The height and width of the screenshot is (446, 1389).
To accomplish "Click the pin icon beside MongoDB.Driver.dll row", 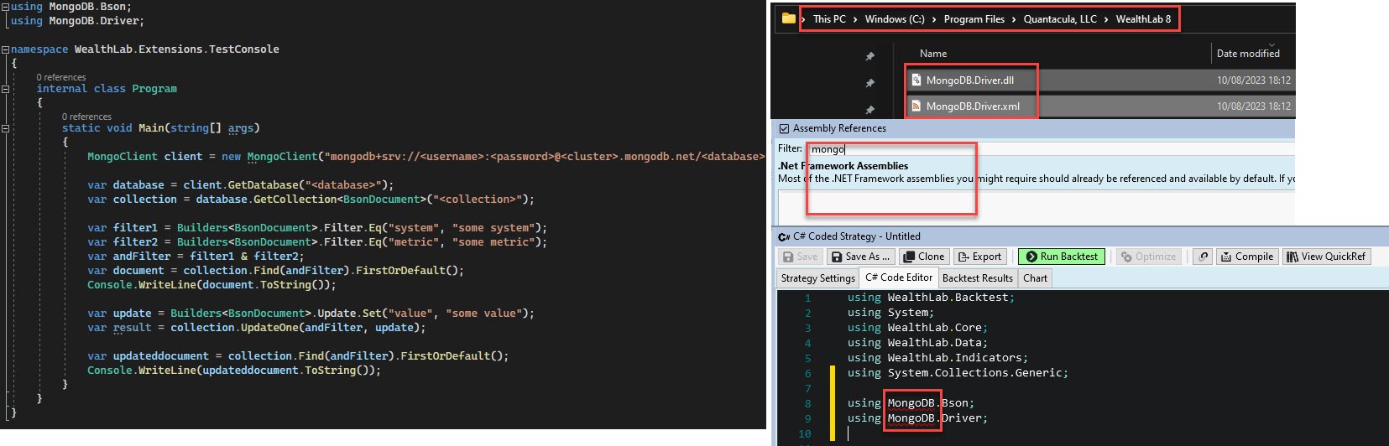I will 870,83.
